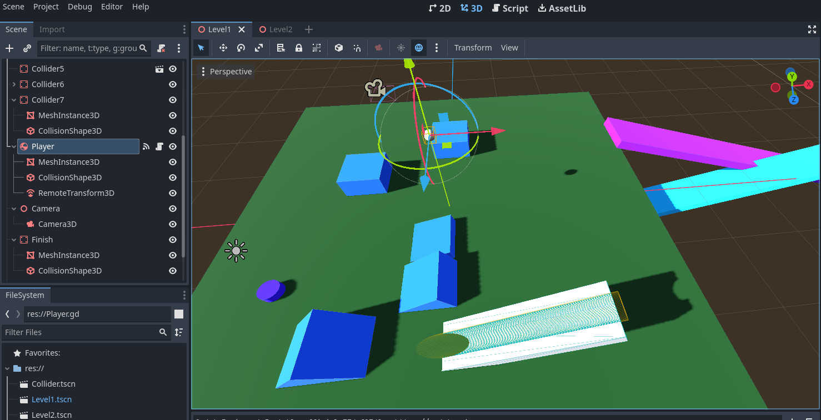The image size is (821, 420).
Task: Lock the selected node via padlock icon
Action: (299, 48)
